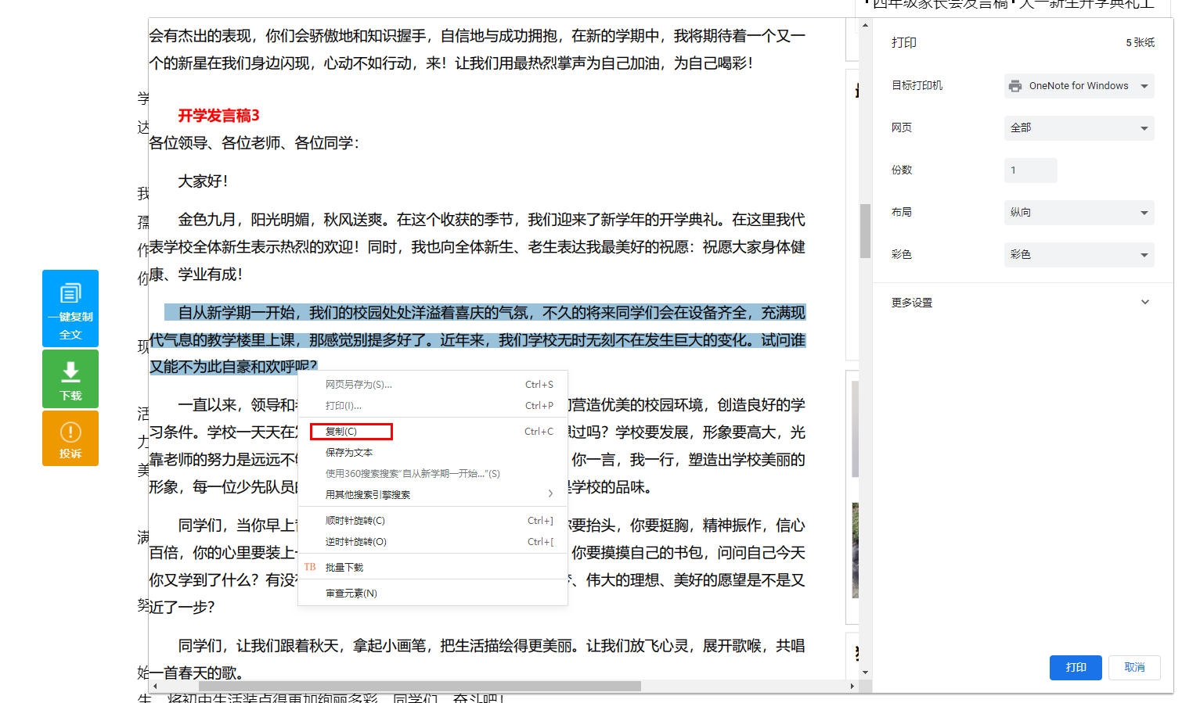Click the highlighted text starting 自从新学期一开始
Viewport: 1182px width, 703px height.
point(477,340)
